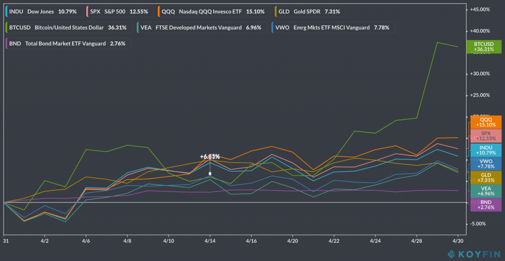Click the BTCUSD Bitcoin legend entry
This screenshot has width=505, height=261.
pos(68,28)
